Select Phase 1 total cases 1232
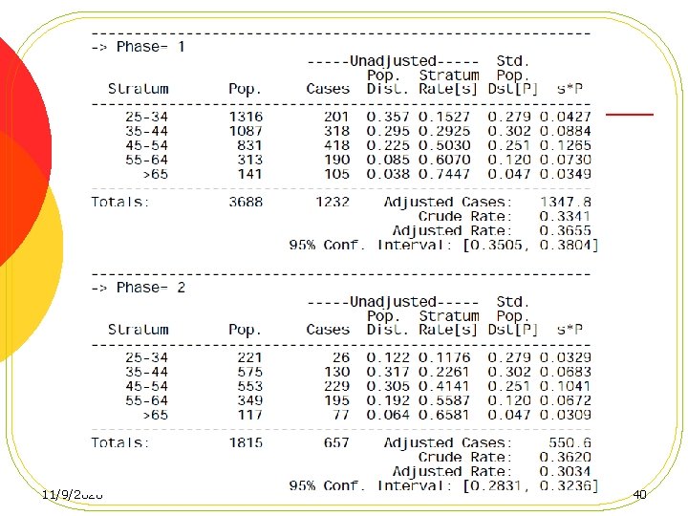688x516 pixels. 333,202
